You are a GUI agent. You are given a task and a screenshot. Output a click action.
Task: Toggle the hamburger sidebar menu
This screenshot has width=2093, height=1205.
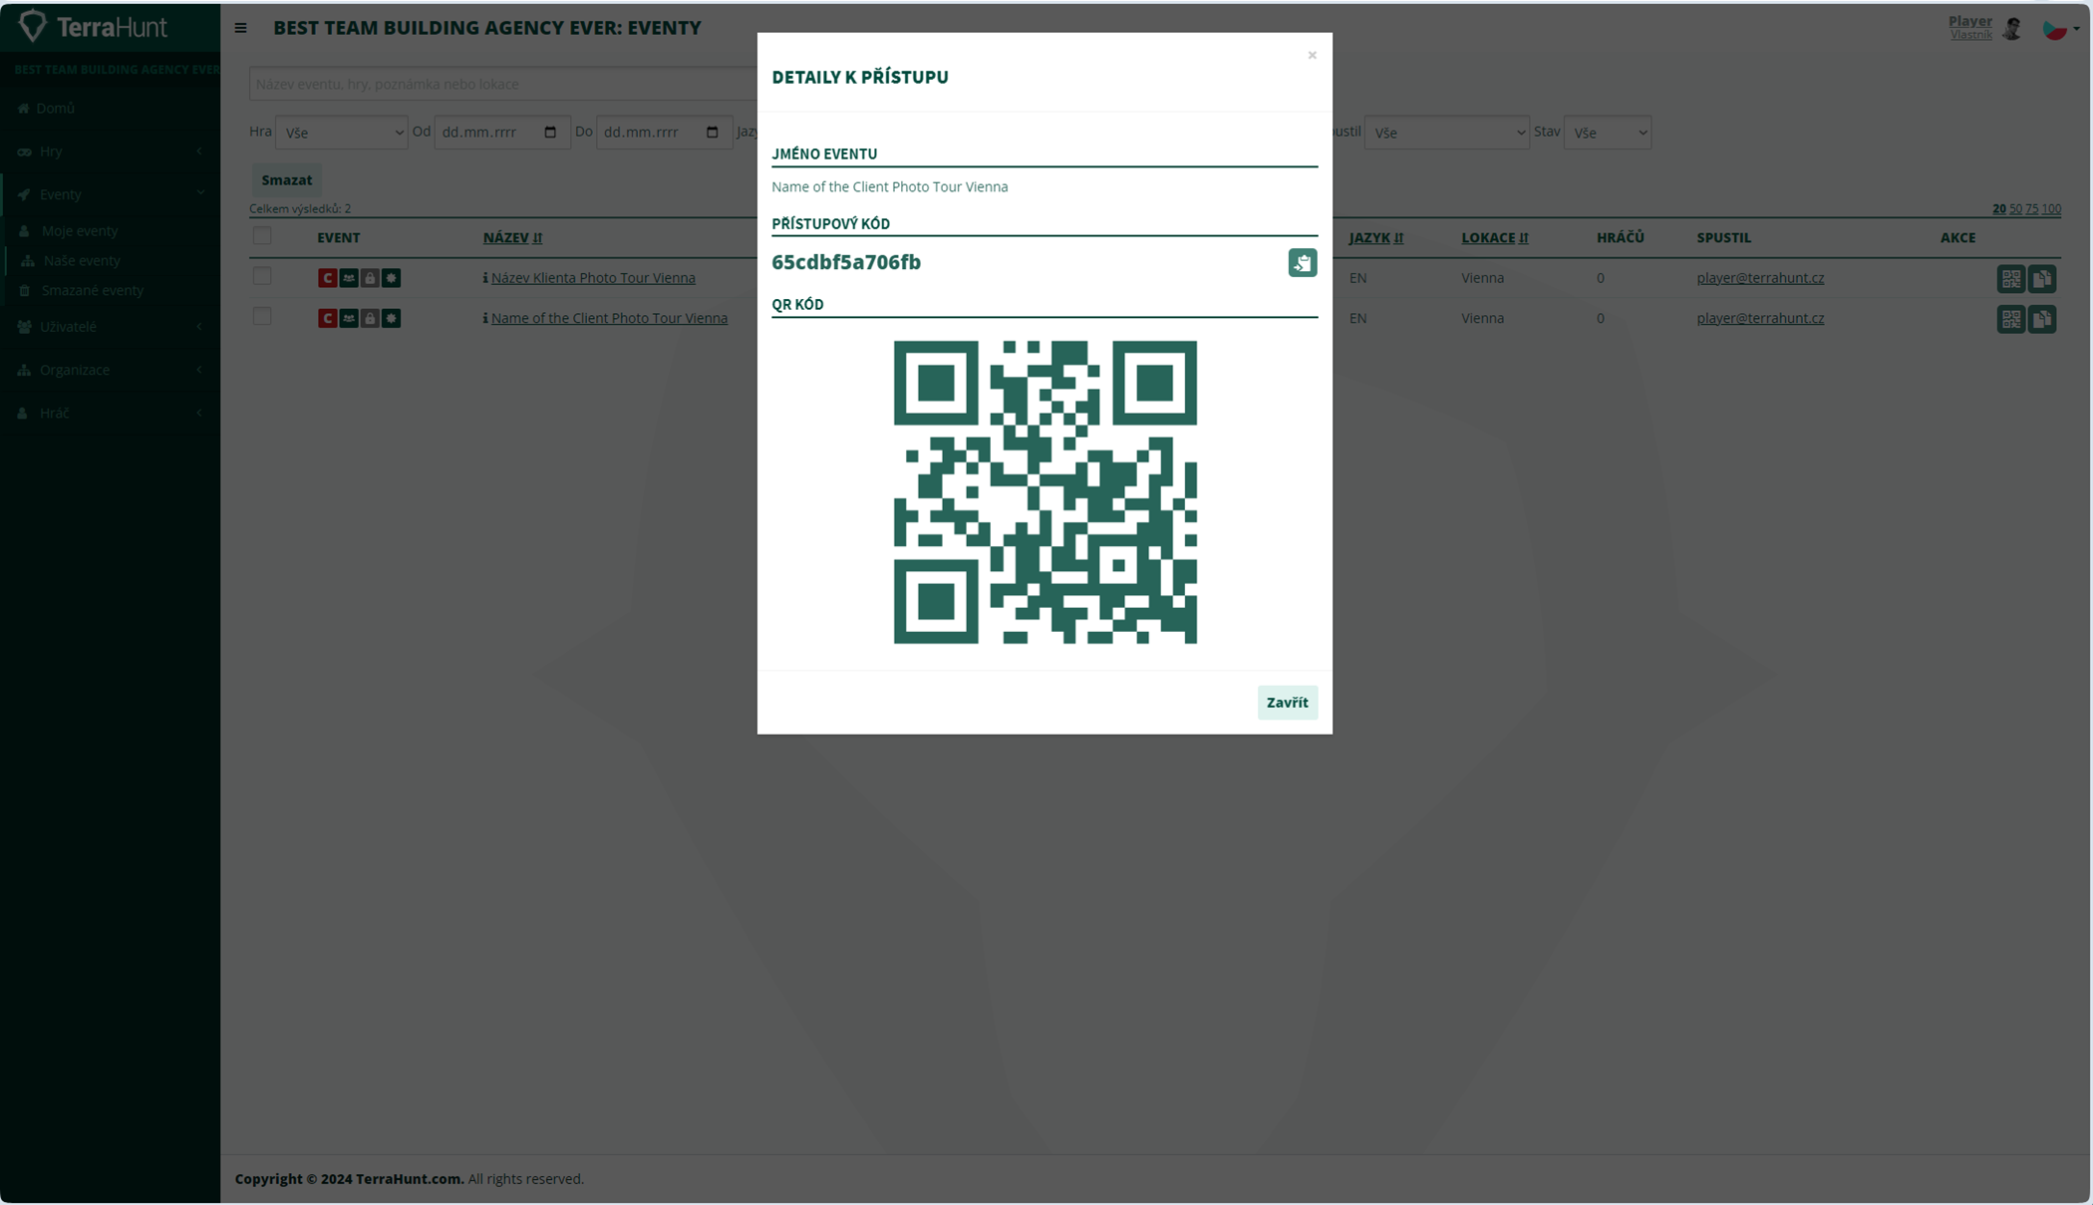click(x=240, y=28)
